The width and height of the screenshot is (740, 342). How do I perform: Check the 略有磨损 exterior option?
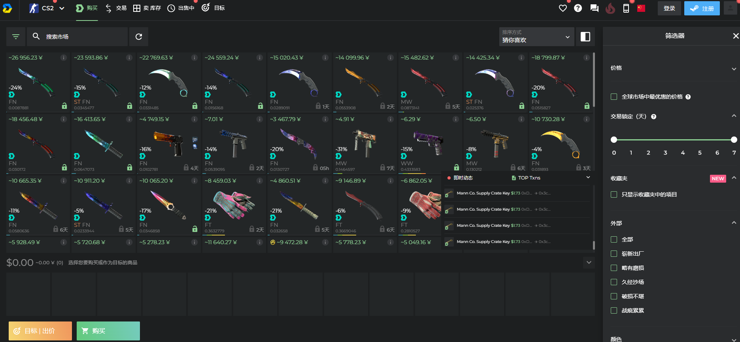point(614,268)
